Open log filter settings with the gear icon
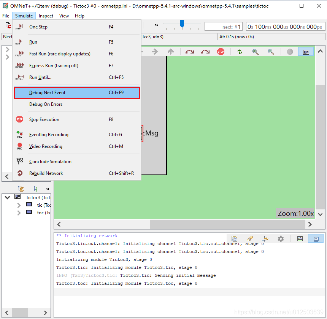 [x=281, y=239]
